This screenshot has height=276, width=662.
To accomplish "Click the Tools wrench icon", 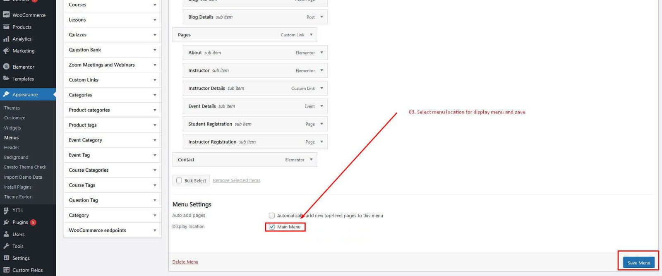I will (x=6, y=246).
